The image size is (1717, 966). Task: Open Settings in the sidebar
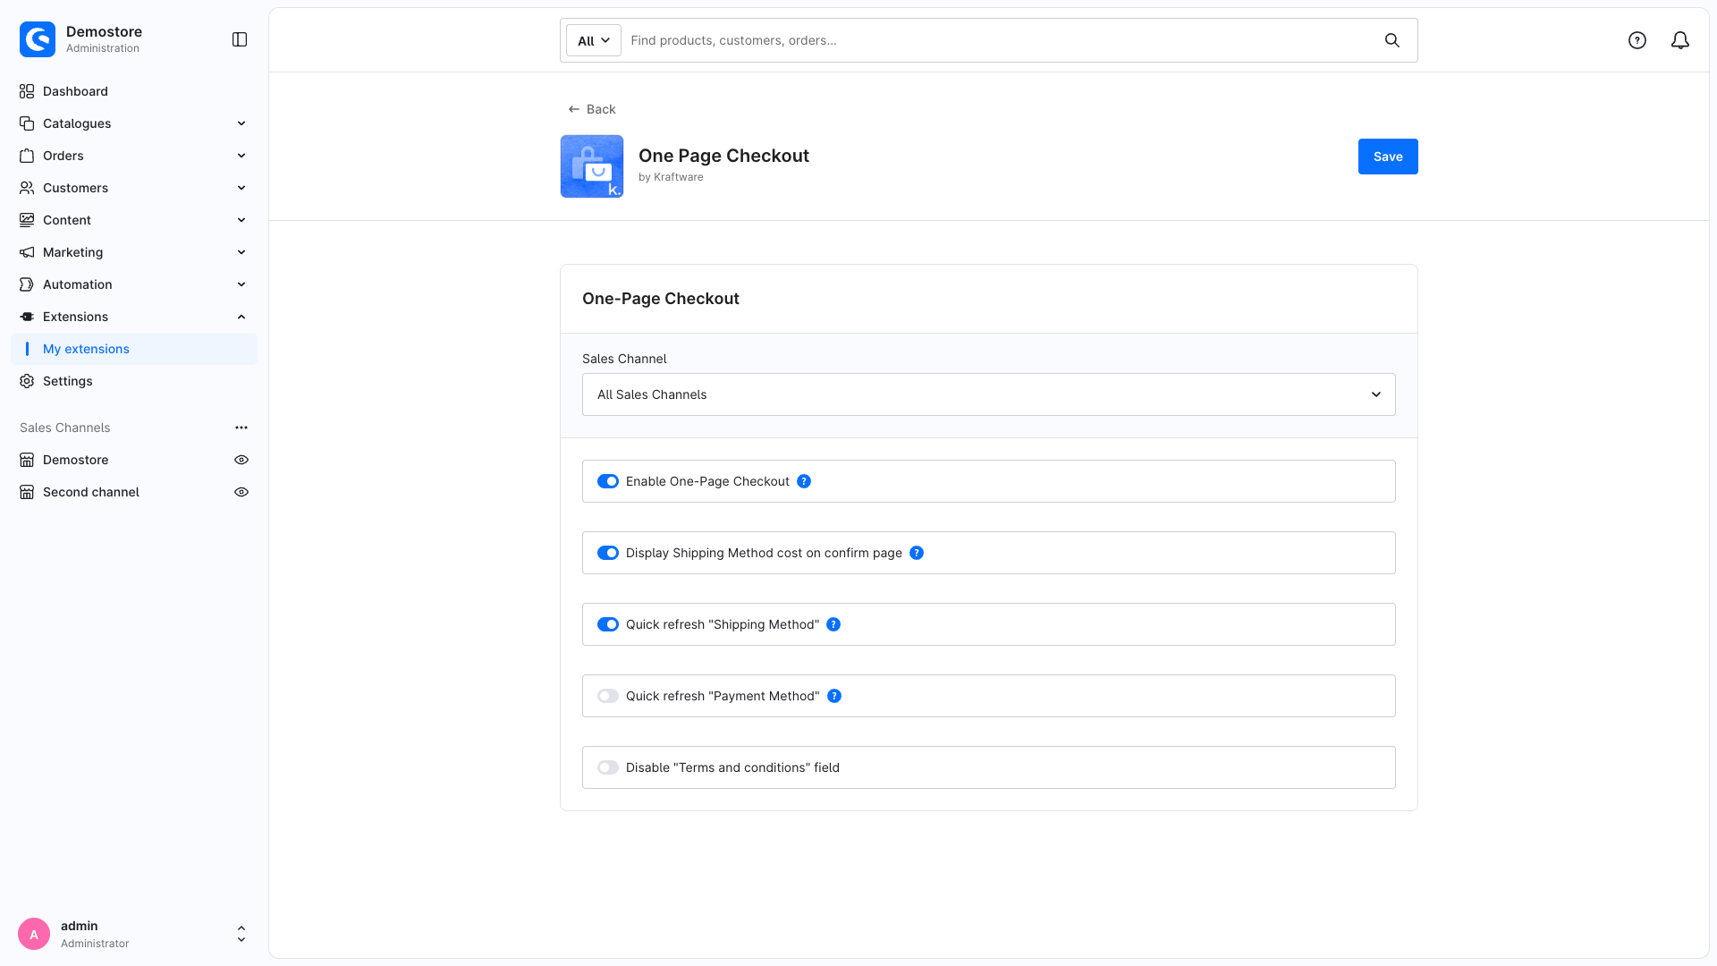coord(134,381)
